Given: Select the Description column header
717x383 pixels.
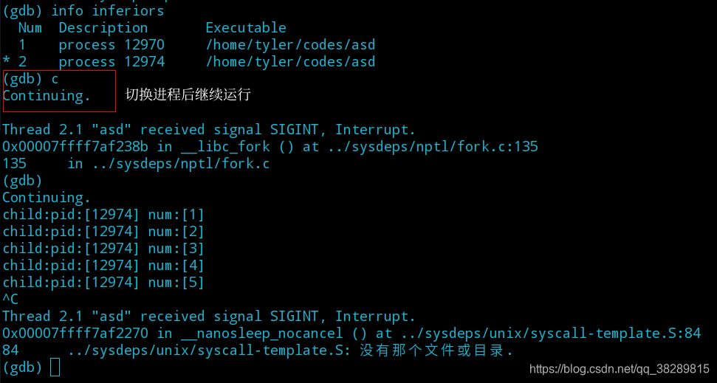Looking at the screenshot, I should pos(103,28).
